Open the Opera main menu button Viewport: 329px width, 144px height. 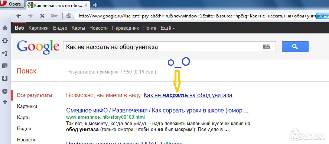pyautogui.click(x=12, y=4)
